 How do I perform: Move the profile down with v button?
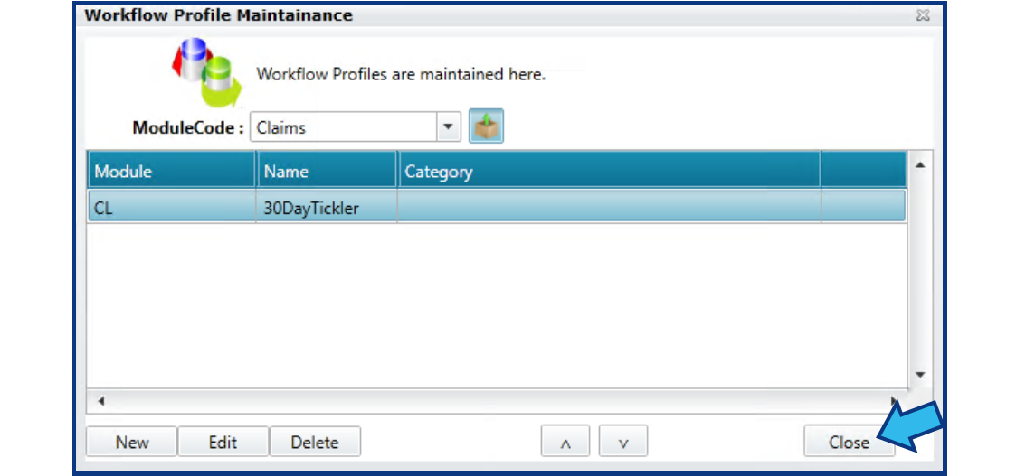click(623, 442)
